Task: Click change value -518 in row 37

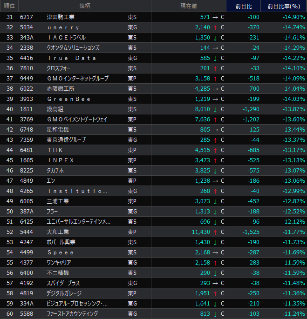Action: (253, 79)
